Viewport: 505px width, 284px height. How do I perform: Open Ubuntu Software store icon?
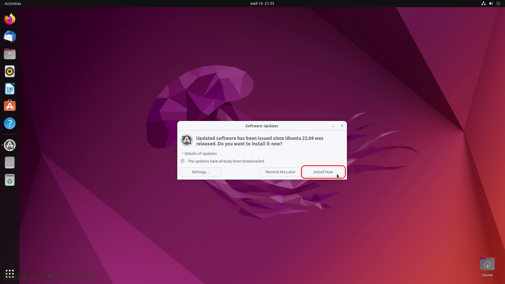pyautogui.click(x=10, y=106)
